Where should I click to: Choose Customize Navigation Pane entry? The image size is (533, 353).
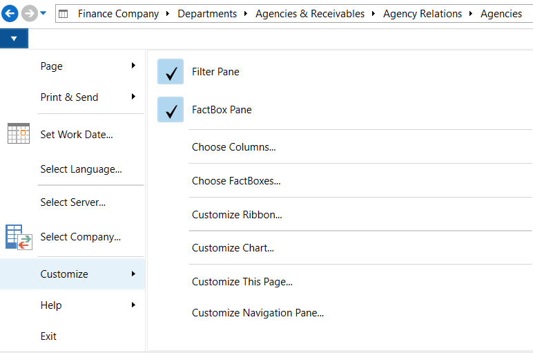point(258,313)
